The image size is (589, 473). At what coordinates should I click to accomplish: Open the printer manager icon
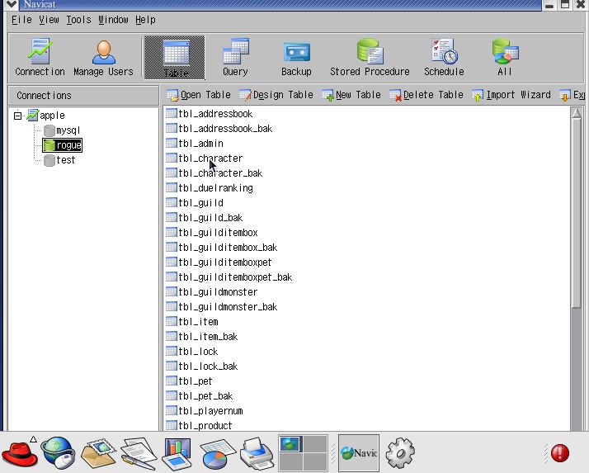click(257, 453)
